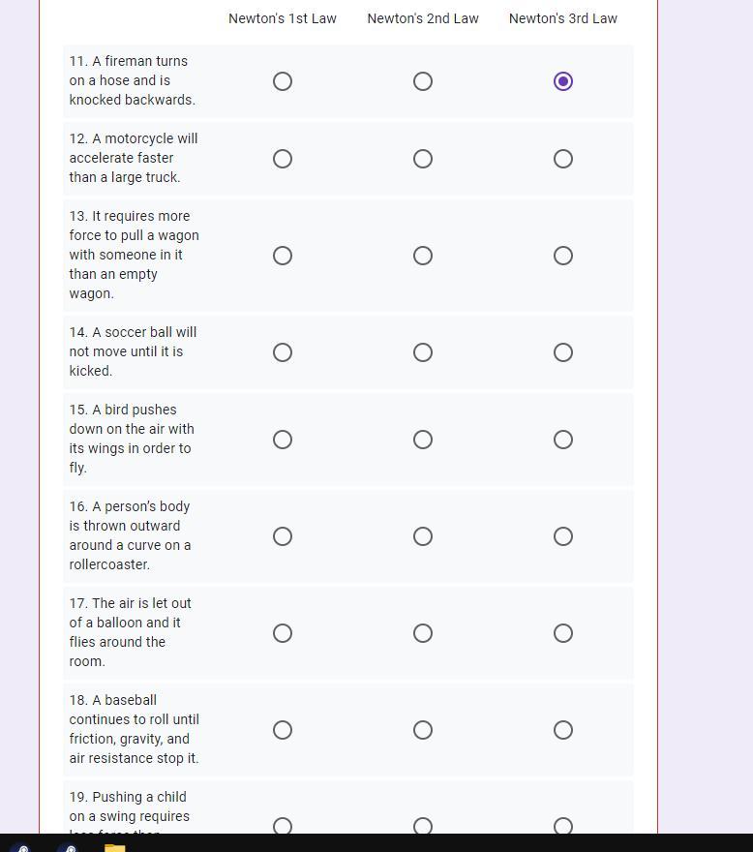Pick Newton's 1st Law for rollercoaster question
753x852 pixels.
(283, 536)
